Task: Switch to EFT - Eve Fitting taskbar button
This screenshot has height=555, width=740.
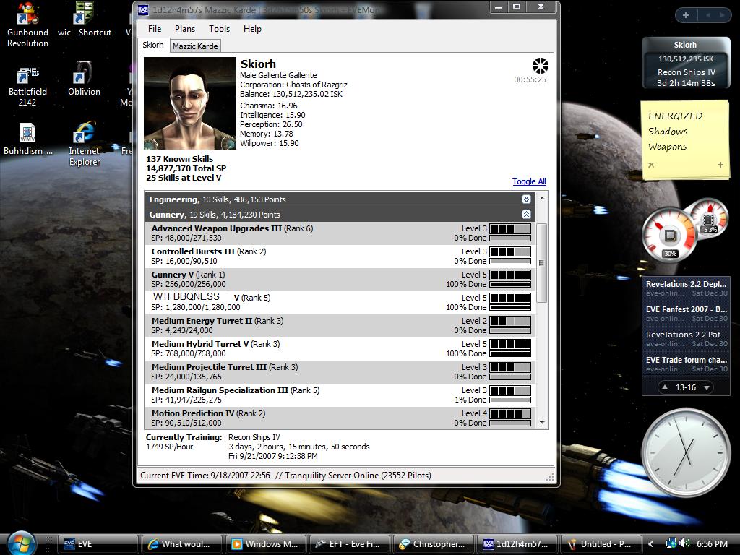Action: click(x=349, y=544)
